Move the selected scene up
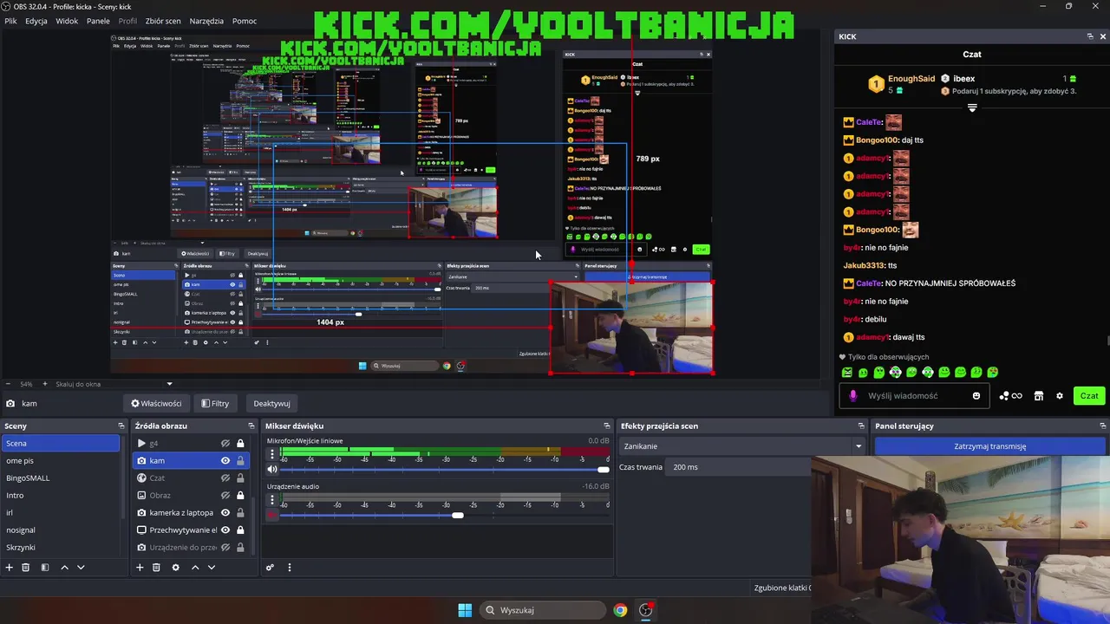The image size is (1110, 624). [x=64, y=568]
